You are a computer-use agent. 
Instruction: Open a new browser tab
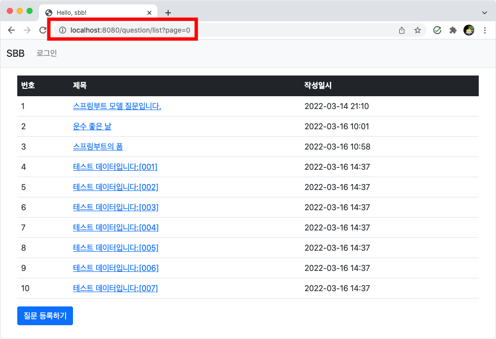168,13
